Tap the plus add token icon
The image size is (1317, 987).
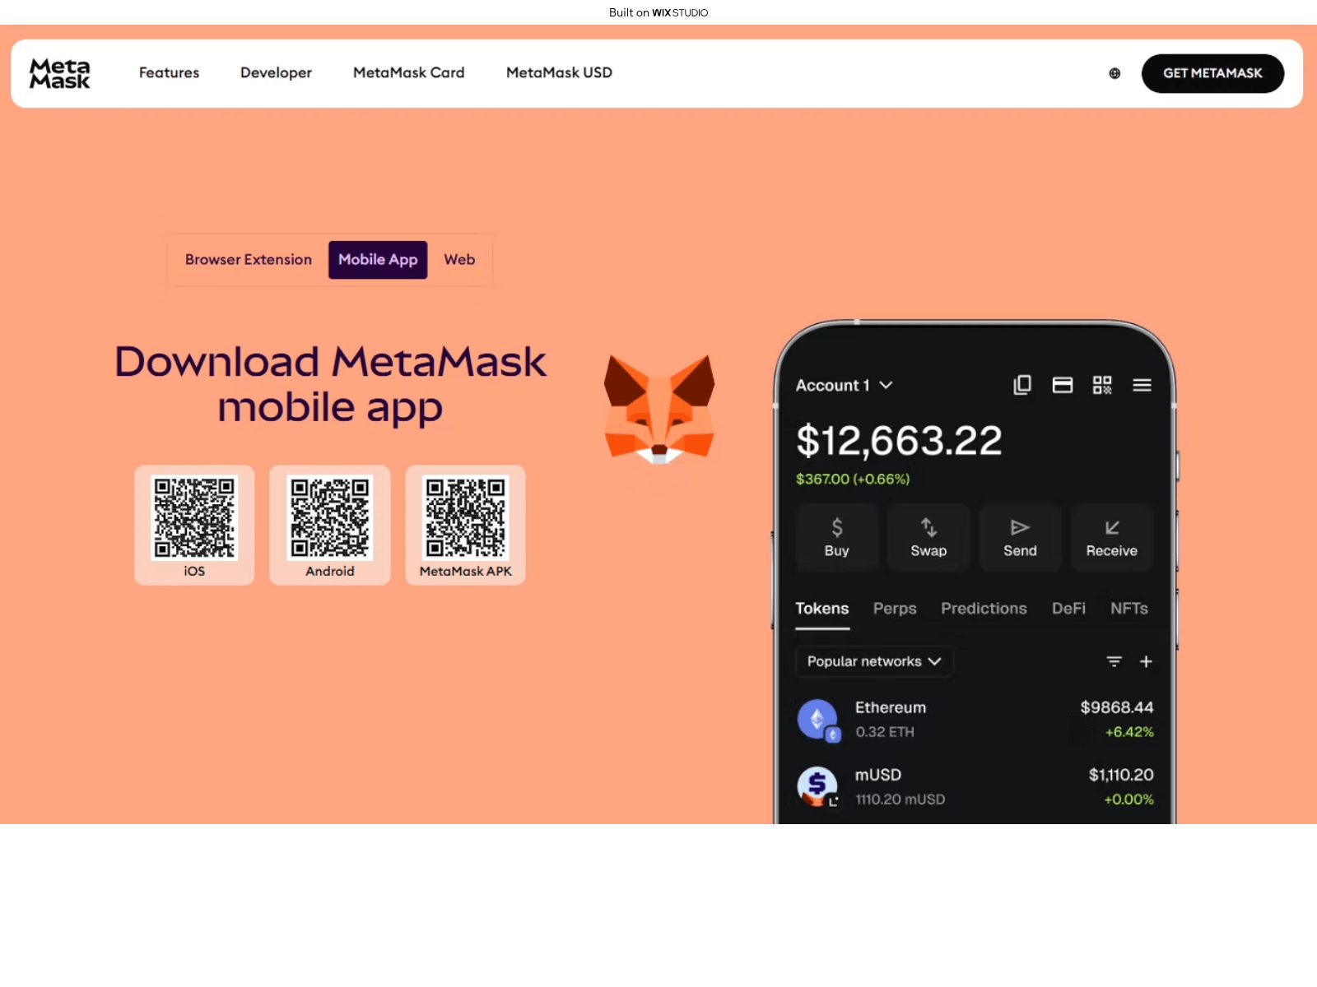pyautogui.click(x=1146, y=661)
